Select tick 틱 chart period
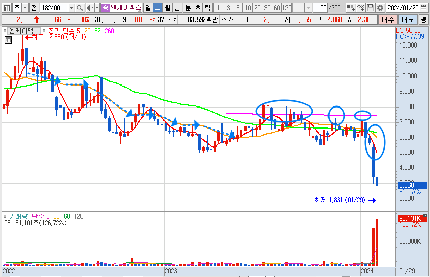The height and width of the screenshot is (277, 430). [208, 8]
